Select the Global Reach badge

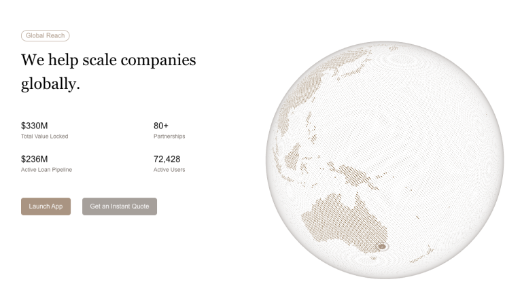[46, 35]
